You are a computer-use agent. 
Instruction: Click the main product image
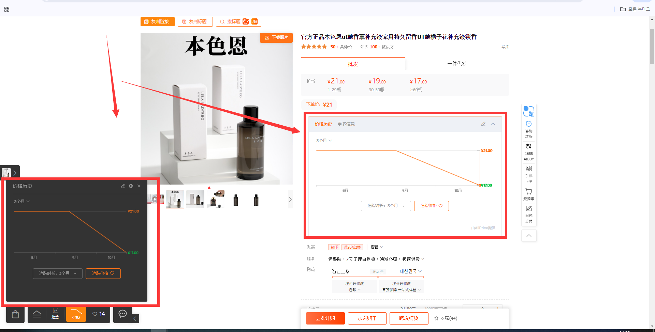[x=217, y=109]
